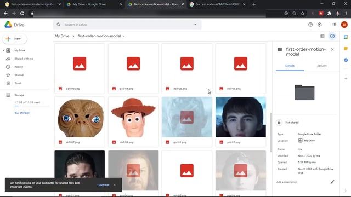Go back in browser

tap(5, 13)
